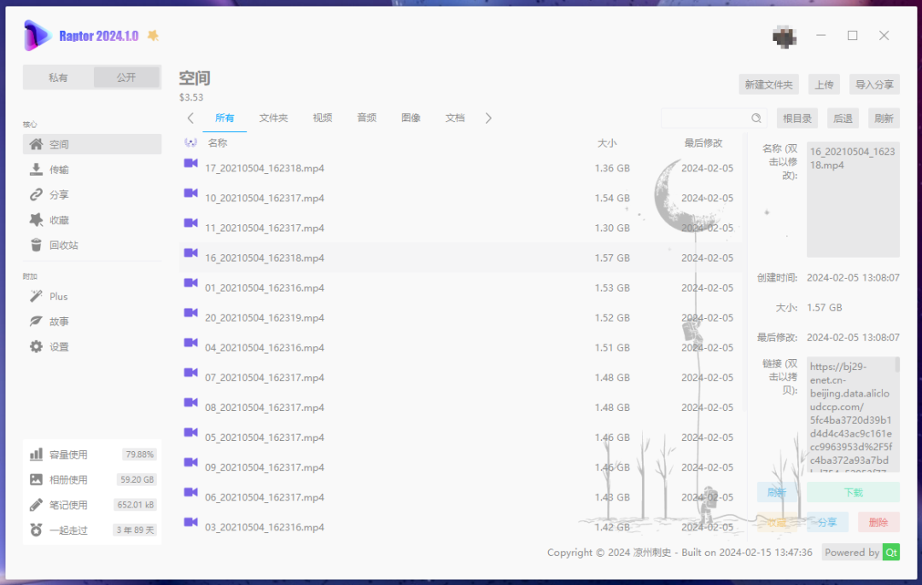Select file 01_20210504_162316.mp4 in list
The height and width of the screenshot is (585, 922).
[265, 288]
